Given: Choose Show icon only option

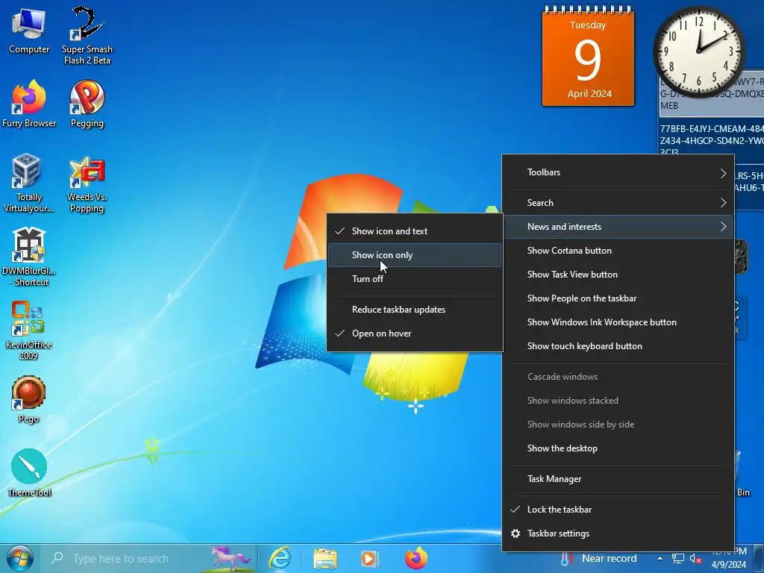Looking at the screenshot, I should pyautogui.click(x=415, y=255).
